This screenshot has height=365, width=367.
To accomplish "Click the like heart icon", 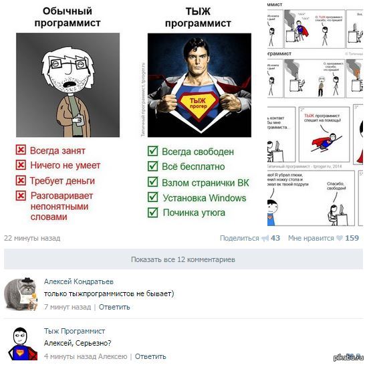I will (x=340, y=238).
